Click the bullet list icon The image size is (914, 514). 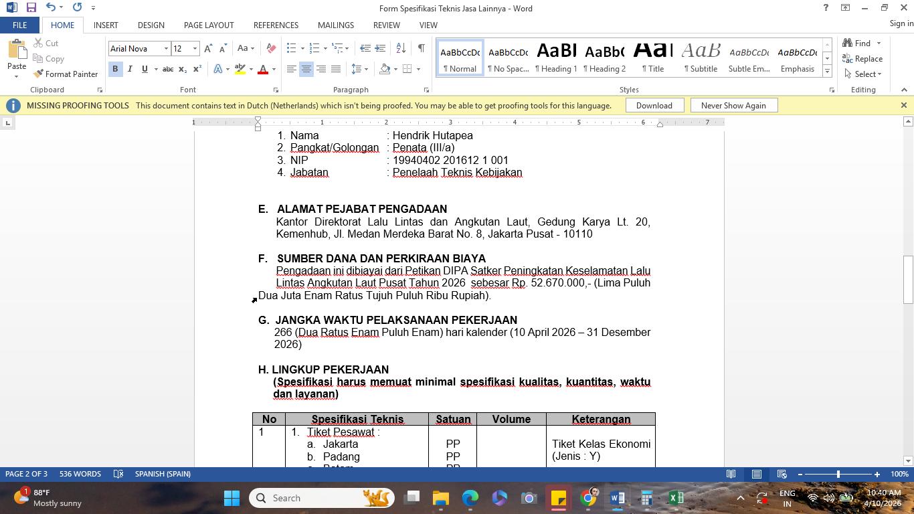[291, 48]
